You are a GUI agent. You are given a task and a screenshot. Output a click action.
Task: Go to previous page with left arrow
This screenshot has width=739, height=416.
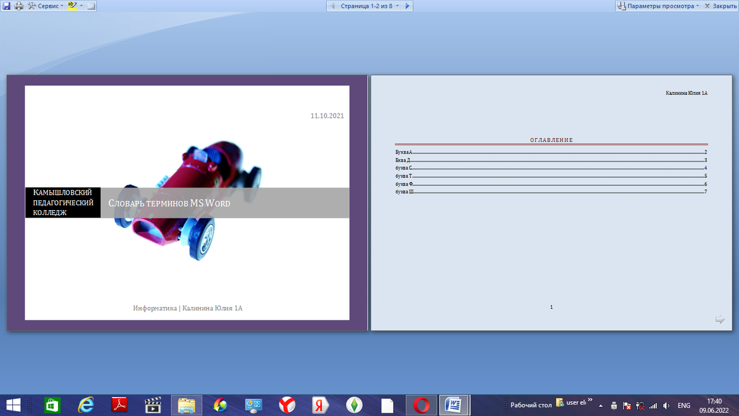click(333, 6)
